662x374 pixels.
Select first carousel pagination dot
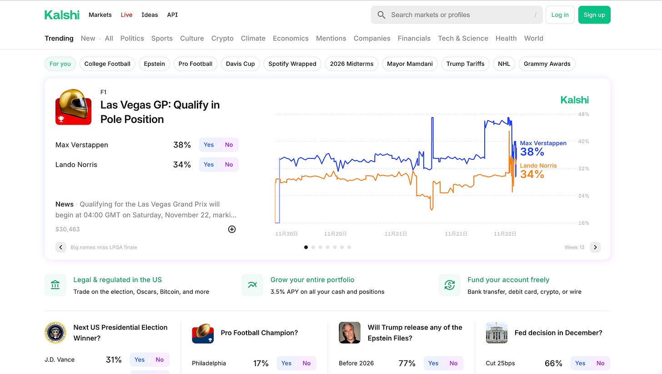pos(306,247)
